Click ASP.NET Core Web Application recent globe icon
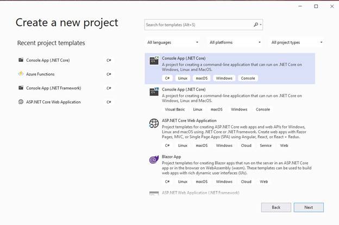This screenshot has height=225, width=339. point(21,102)
